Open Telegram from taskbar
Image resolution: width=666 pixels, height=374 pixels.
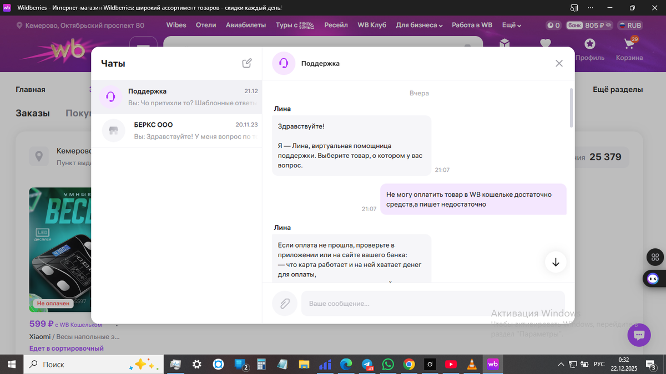pyautogui.click(x=367, y=364)
